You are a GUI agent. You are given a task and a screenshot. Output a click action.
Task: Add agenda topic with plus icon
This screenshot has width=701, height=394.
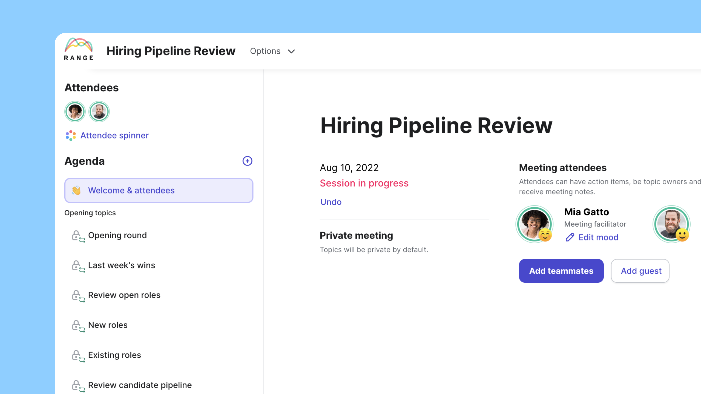coord(247,161)
